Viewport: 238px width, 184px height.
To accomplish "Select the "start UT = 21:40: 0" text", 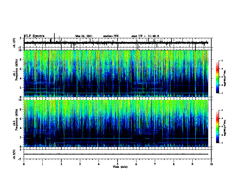I will (x=145, y=36).
